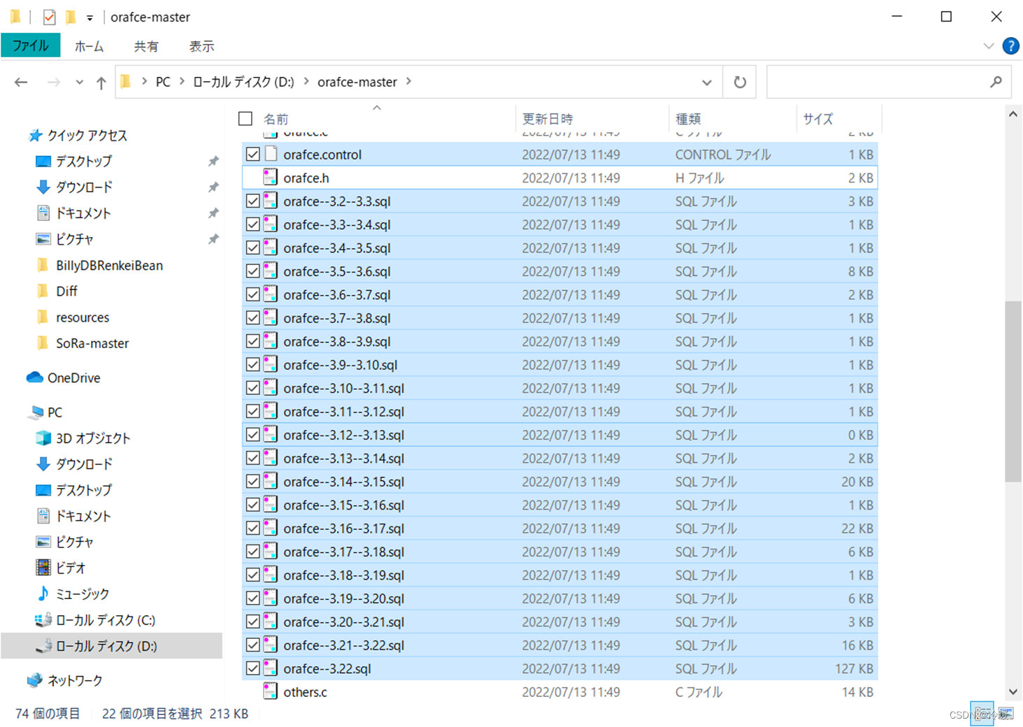Open the ホーム ribbon tab
This screenshot has width=1023, height=727.
[x=89, y=46]
